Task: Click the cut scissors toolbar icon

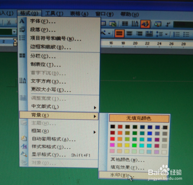Action: click(9, 22)
